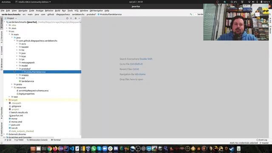Screen dimensions: 272x153
Task: Click the Activities button in top bar
Action: 6,2
